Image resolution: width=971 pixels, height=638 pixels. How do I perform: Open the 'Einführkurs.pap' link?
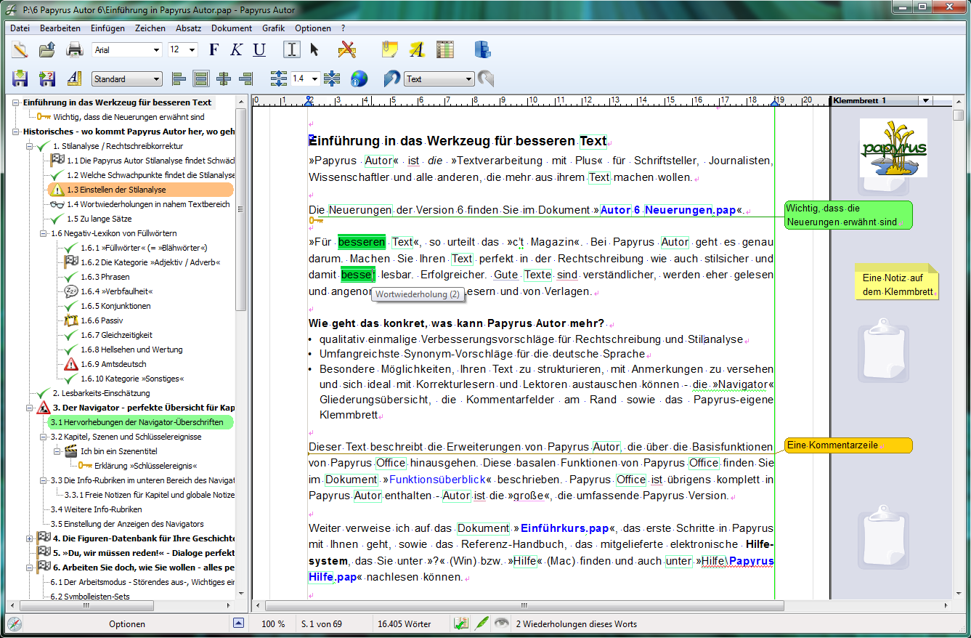click(564, 528)
